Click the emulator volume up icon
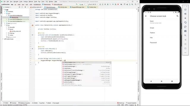The height and width of the screenshot is (106, 190). tap(185, 14)
